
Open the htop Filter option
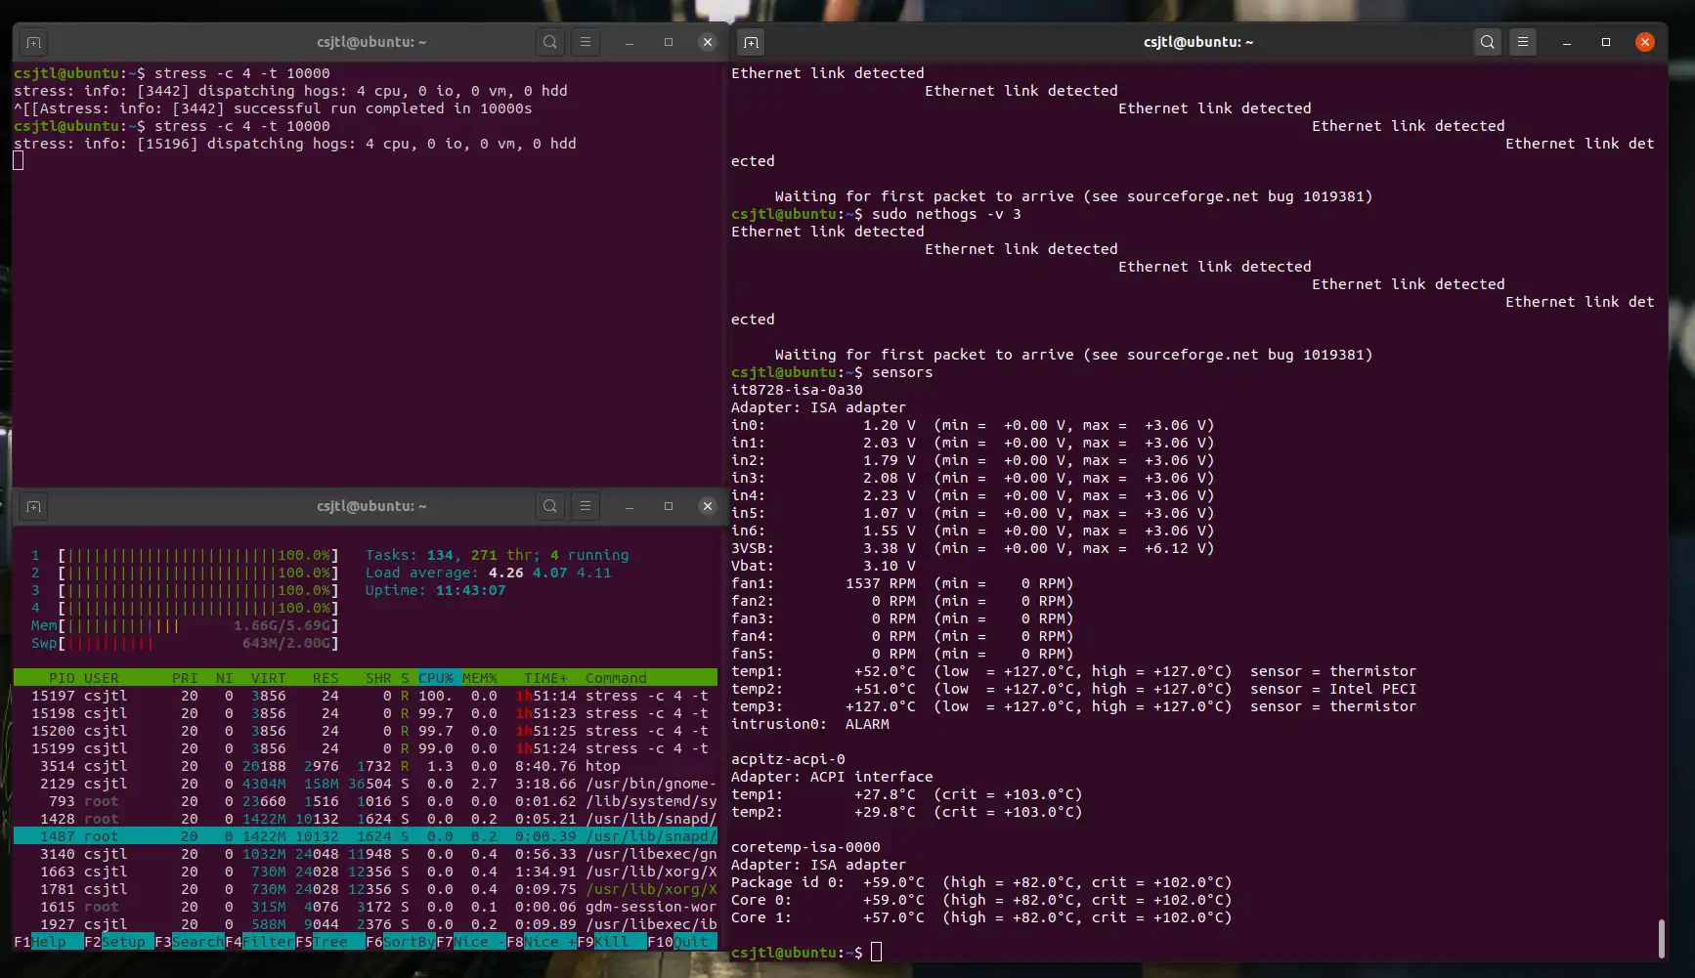pyautogui.click(x=267, y=942)
